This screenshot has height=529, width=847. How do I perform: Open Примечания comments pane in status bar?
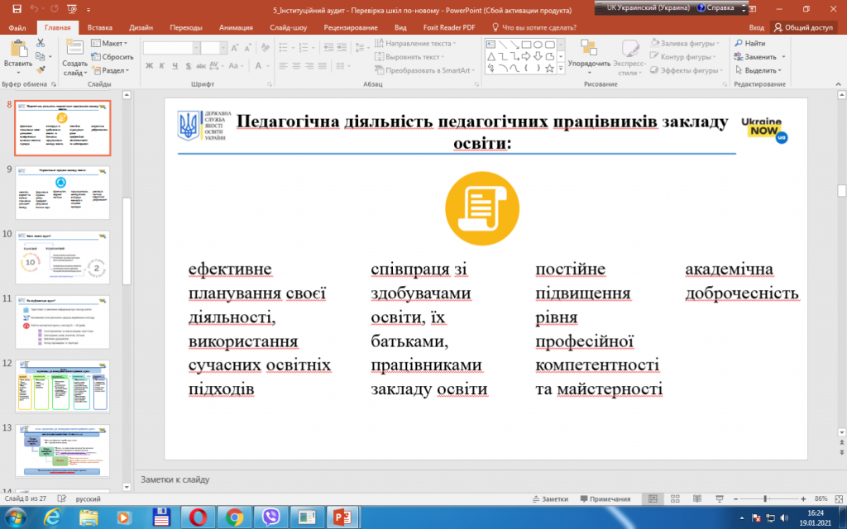[x=605, y=499]
